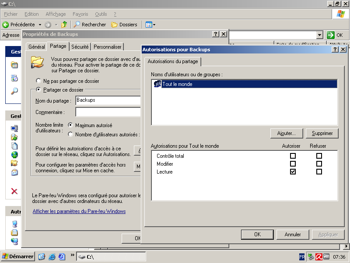Click the Up one folder level icon
Image resolution: width=350 pixels, height=263 pixels.
(x=64, y=25)
